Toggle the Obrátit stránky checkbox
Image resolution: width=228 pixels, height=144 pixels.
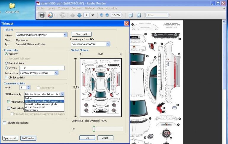tap(7, 77)
